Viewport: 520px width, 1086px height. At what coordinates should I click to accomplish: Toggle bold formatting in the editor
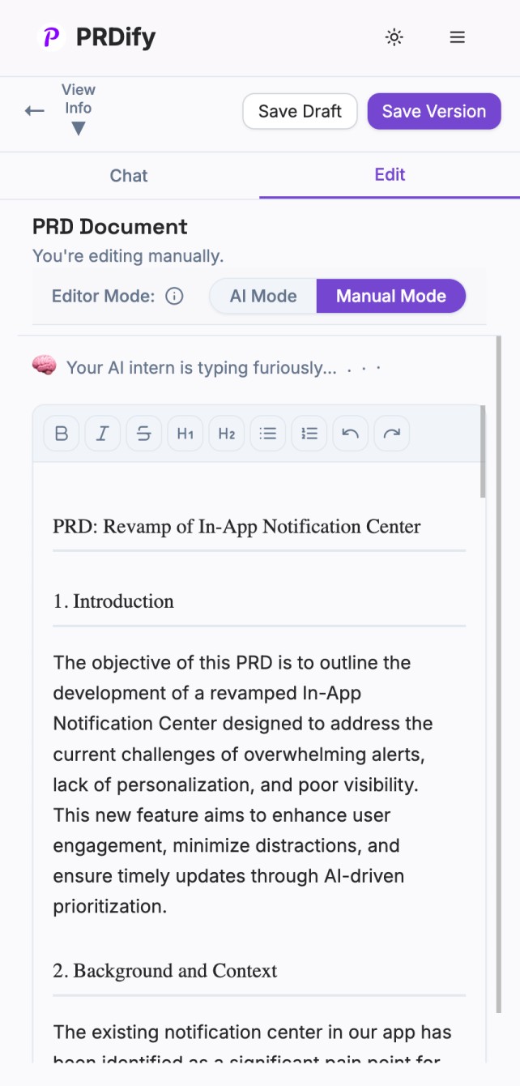click(x=61, y=433)
